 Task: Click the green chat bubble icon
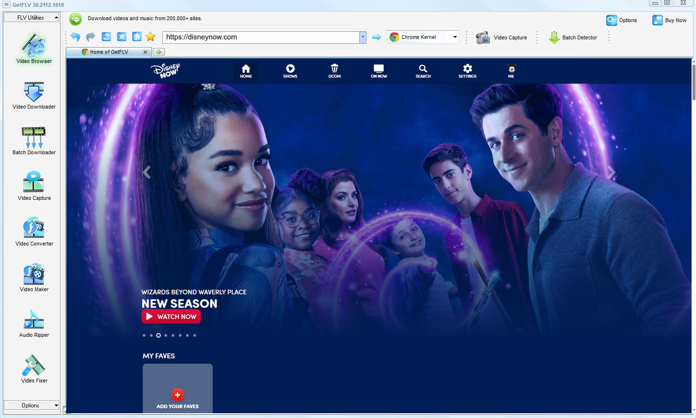tap(75, 19)
